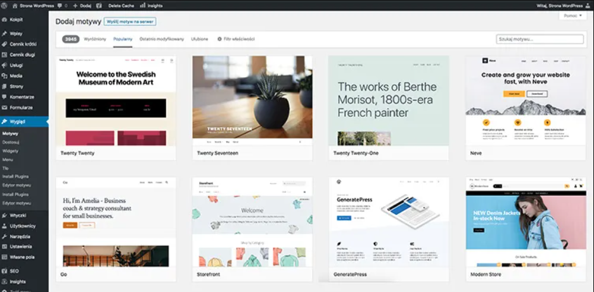
Task: Click the Modern Store theme name label
Action: [486, 275]
